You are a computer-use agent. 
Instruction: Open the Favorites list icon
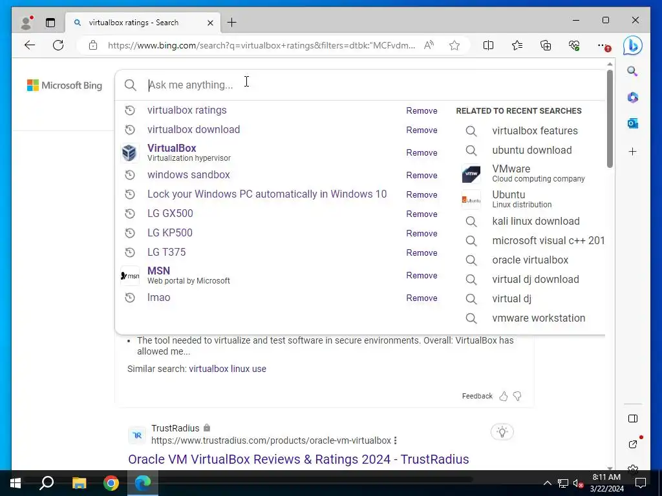coord(517,45)
